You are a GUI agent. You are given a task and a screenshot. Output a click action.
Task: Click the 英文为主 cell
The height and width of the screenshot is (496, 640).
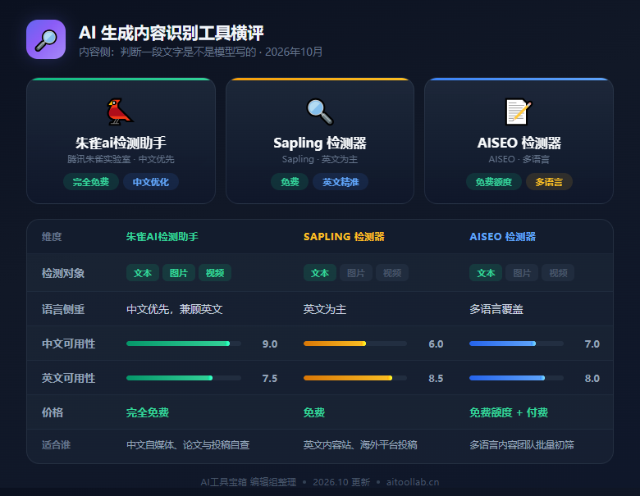tap(324, 309)
